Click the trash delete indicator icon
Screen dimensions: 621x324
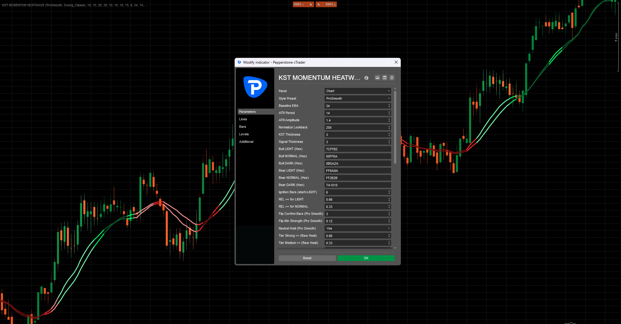392,78
